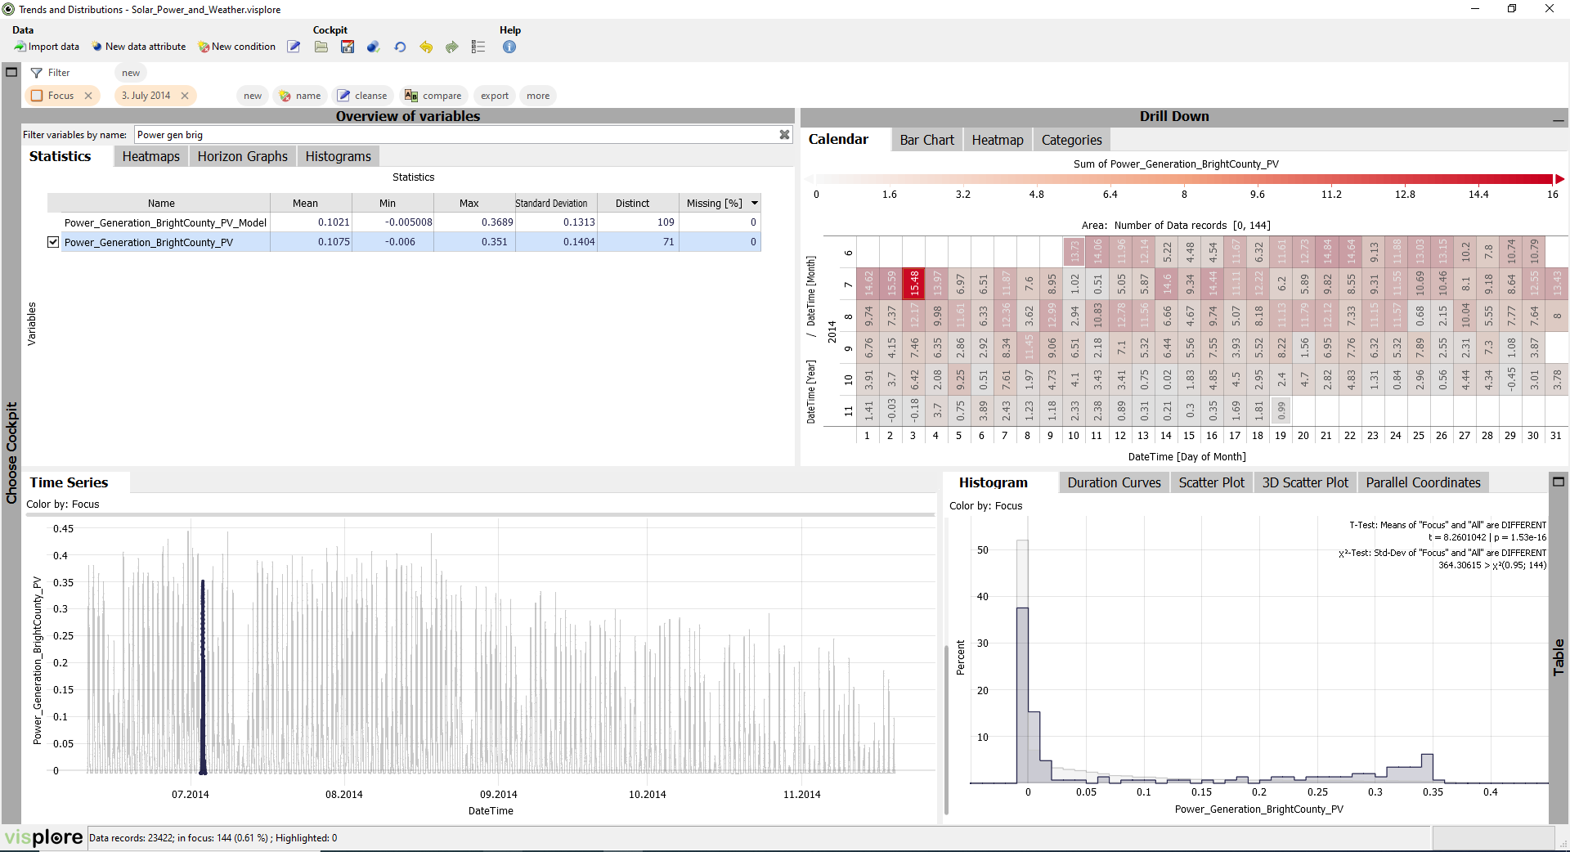Toggle the panel square left of Filter
This screenshot has height=852, width=1570.
(11, 72)
